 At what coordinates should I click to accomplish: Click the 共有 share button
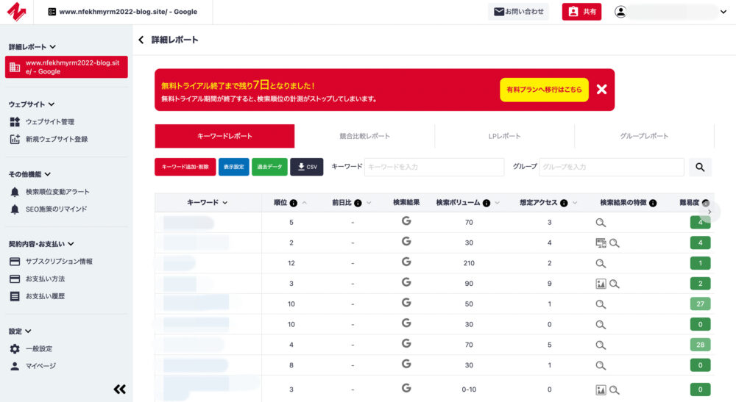pos(581,12)
